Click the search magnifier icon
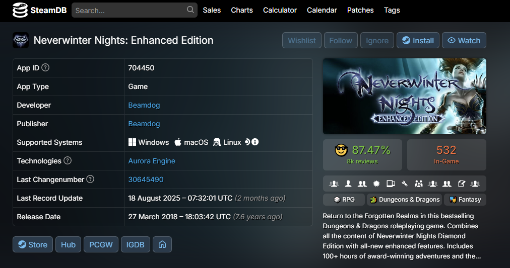The height and width of the screenshot is (268, 510). coord(190,10)
